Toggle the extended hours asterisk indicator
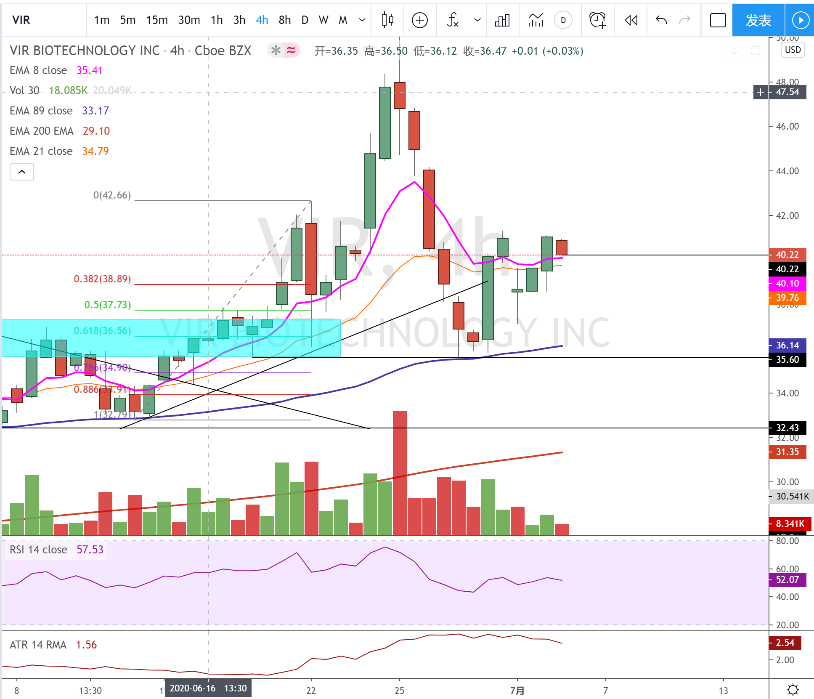 pos(276,50)
